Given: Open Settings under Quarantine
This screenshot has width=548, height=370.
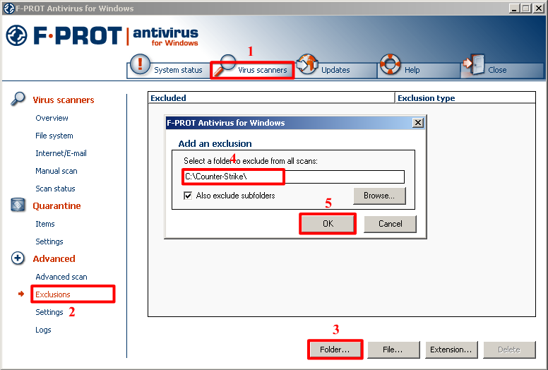Looking at the screenshot, I should (49, 241).
